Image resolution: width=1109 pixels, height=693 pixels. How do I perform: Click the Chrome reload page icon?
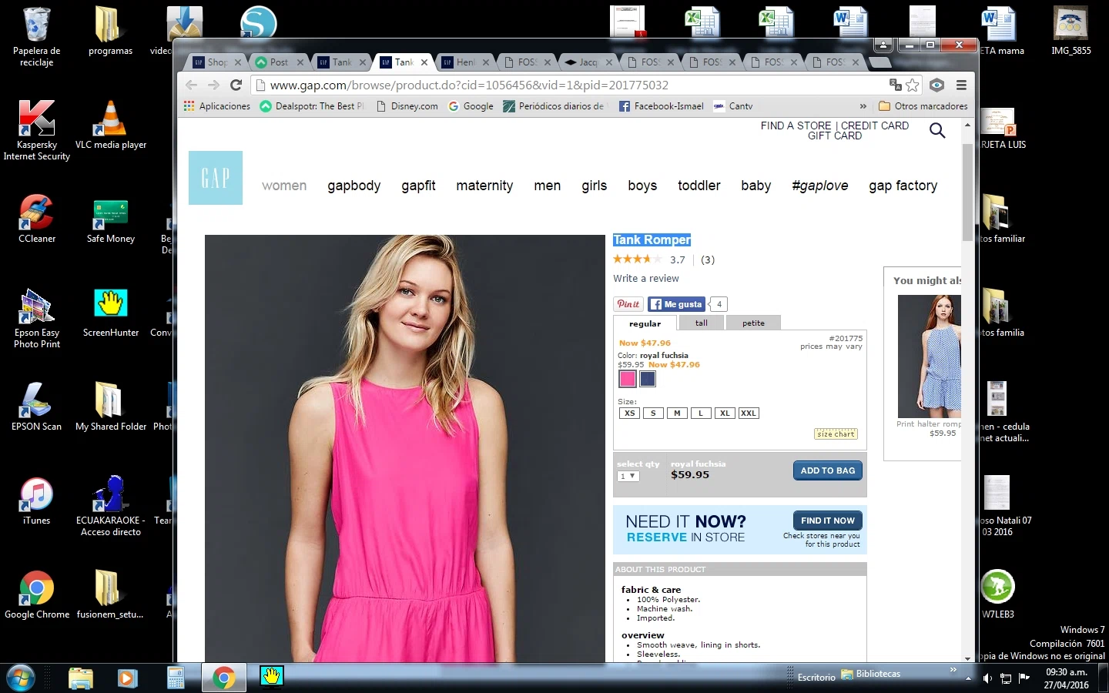236,85
